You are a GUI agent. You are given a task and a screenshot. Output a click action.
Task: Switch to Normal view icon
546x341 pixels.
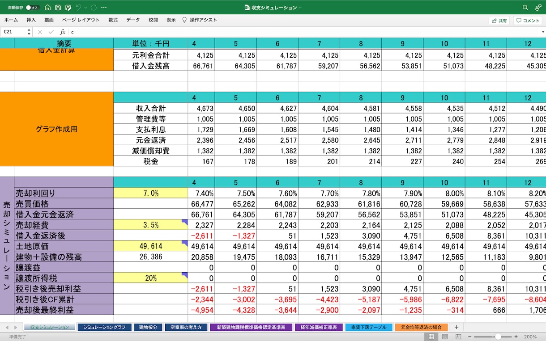tap(431, 337)
